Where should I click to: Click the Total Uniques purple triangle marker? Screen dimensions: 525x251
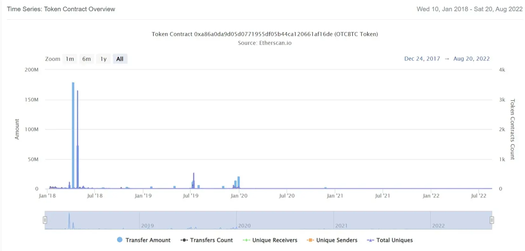pyautogui.click(x=370, y=240)
